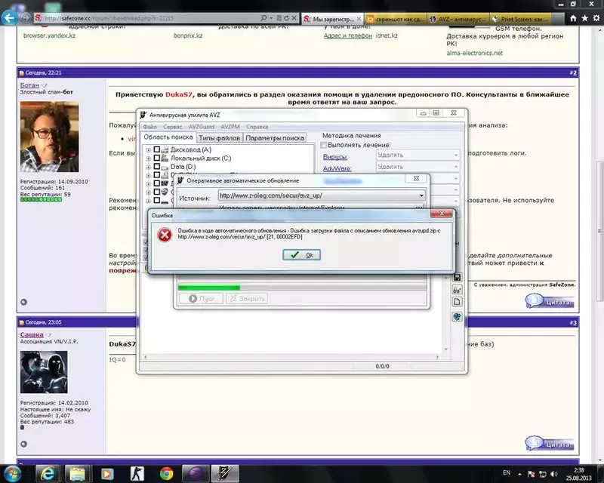This screenshot has width=604, height=483.
Task: Click the browser stop loading X icon
Action: pos(294,17)
